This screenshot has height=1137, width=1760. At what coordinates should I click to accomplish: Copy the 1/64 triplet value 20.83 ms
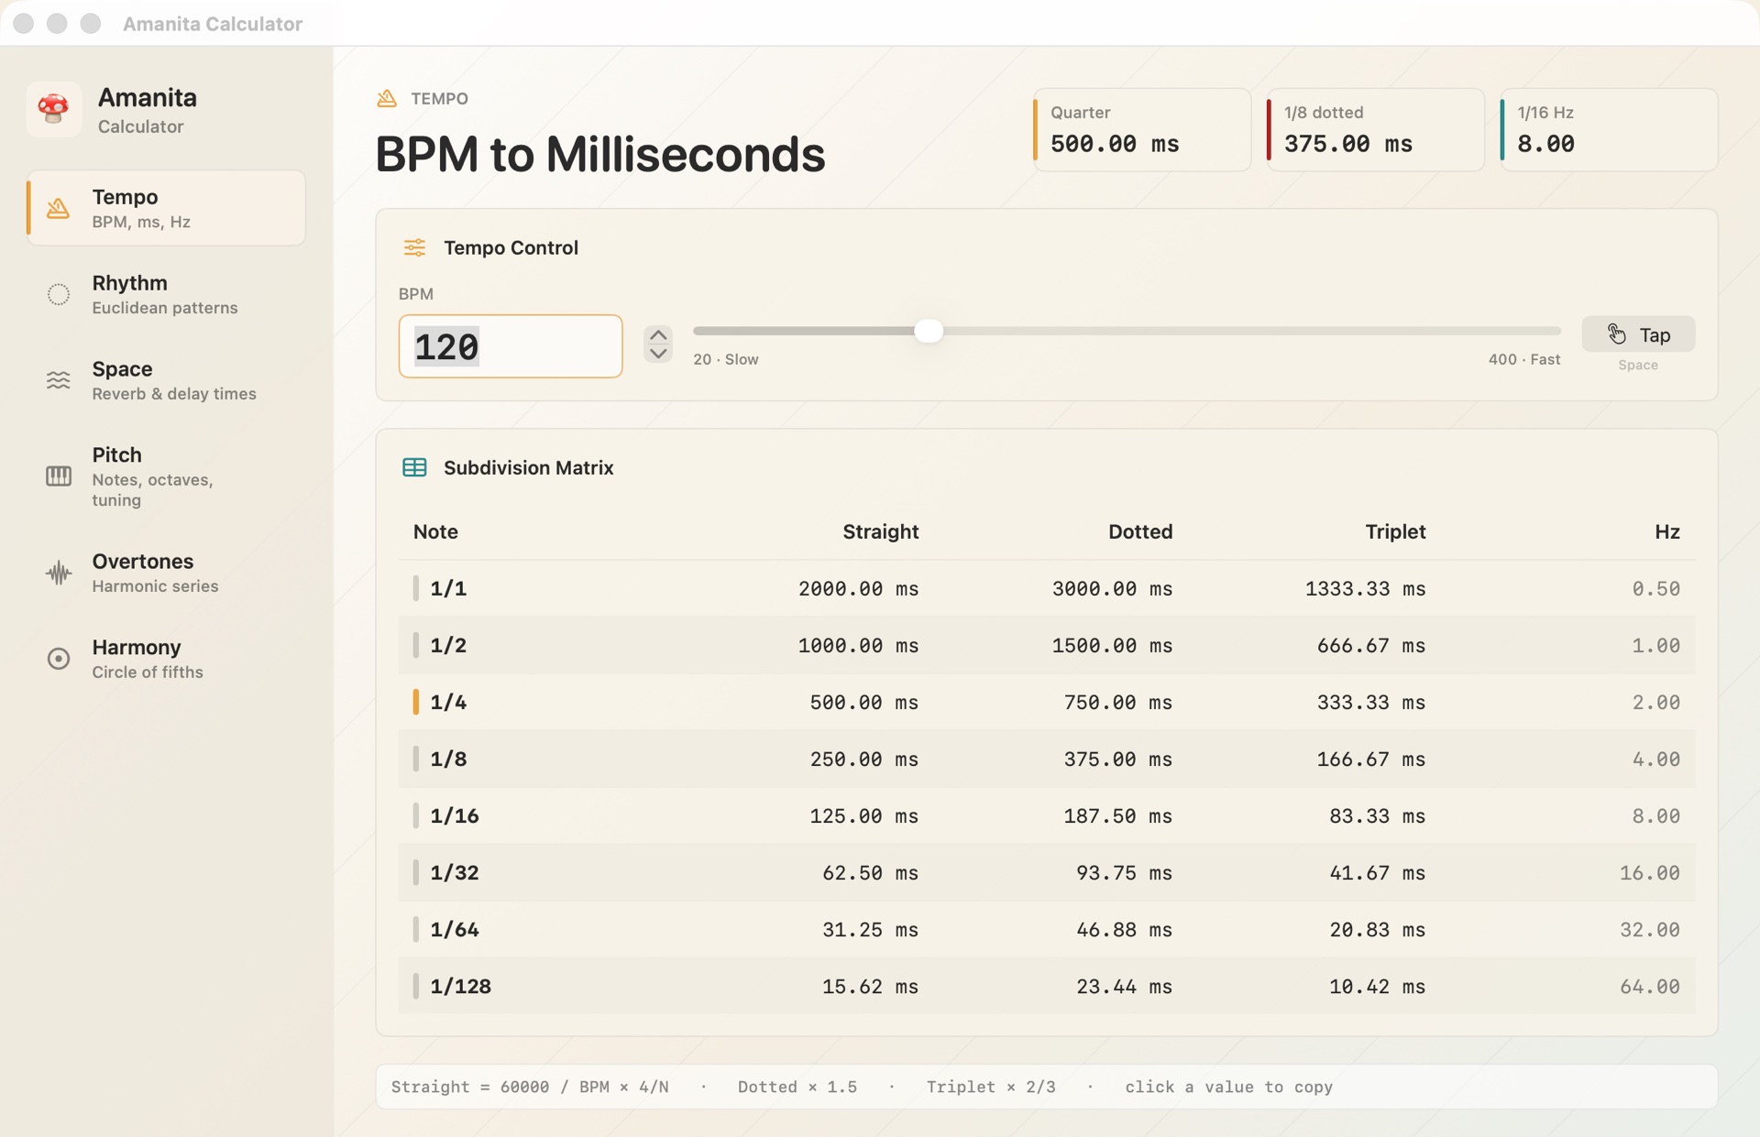click(1378, 930)
